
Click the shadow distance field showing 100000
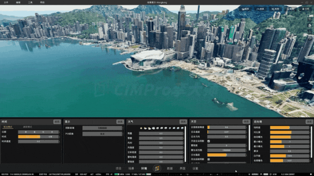click(102, 128)
